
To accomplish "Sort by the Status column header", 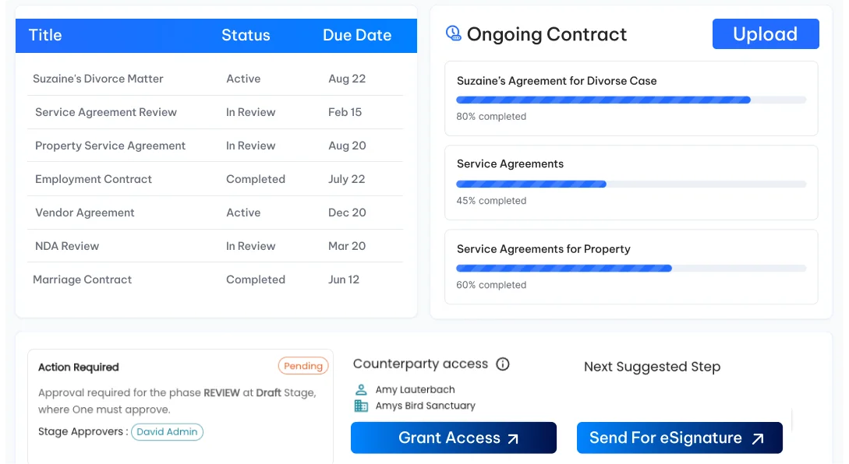I will (246, 35).
